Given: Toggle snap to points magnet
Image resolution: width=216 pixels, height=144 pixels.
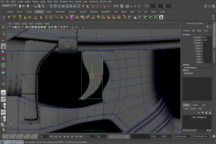Looking at the screenshot, I should (x=100, y=6).
